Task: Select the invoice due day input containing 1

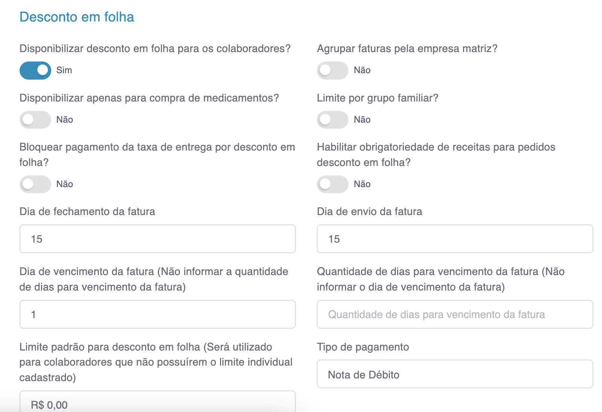Action: 157,315
